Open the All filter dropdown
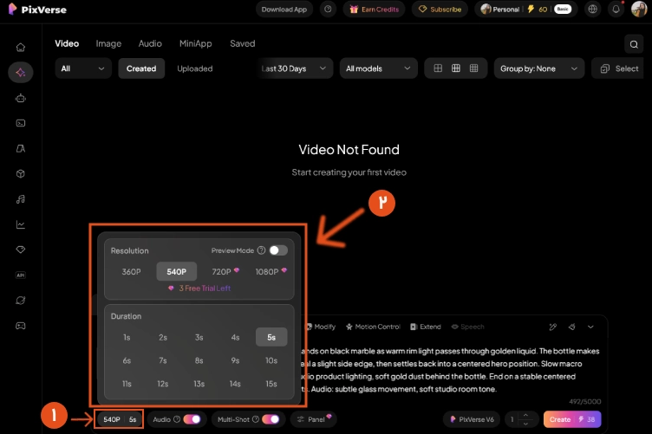 (x=83, y=68)
